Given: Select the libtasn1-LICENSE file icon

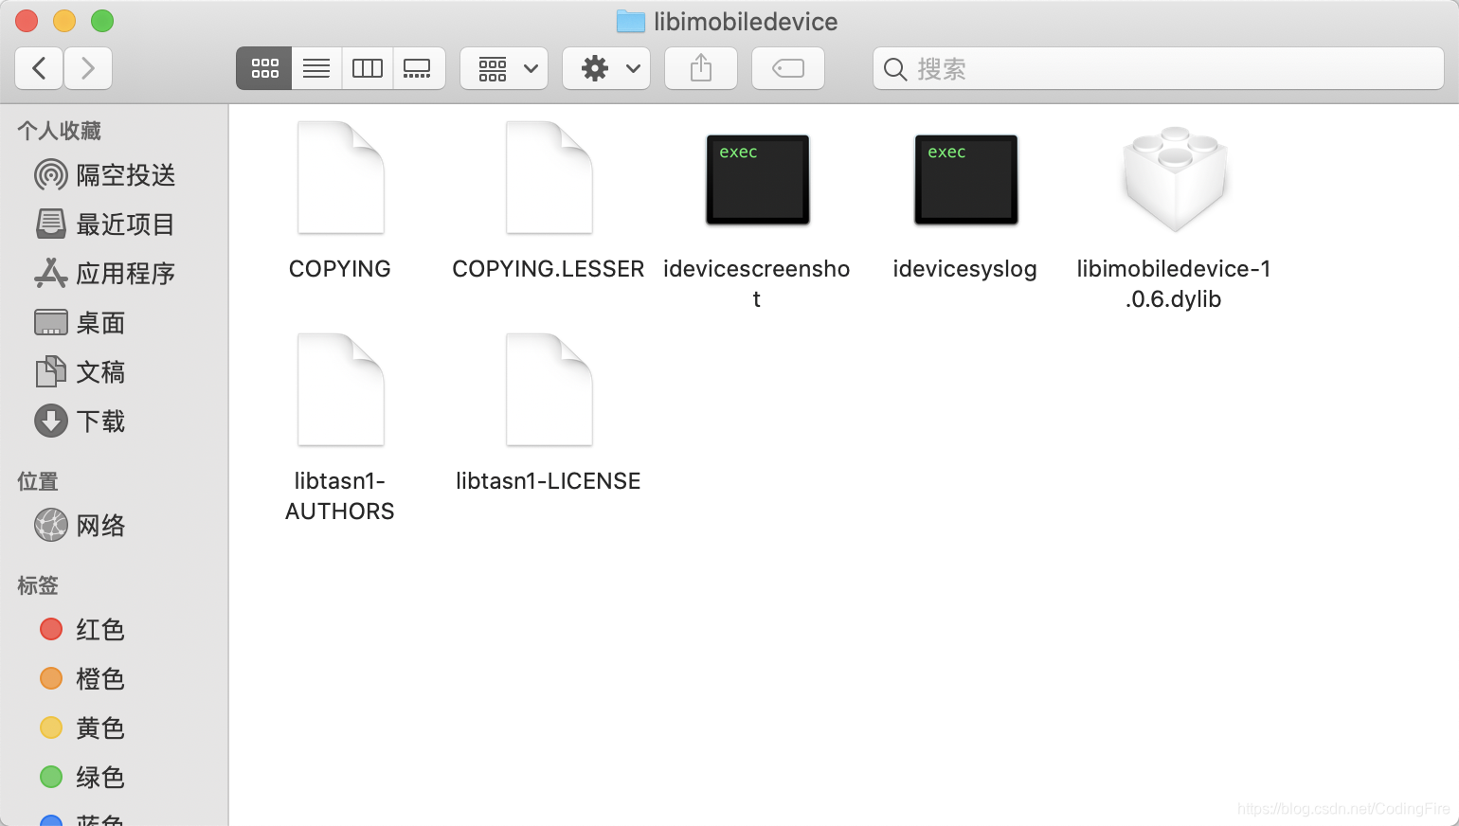Looking at the screenshot, I should (x=549, y=390).
